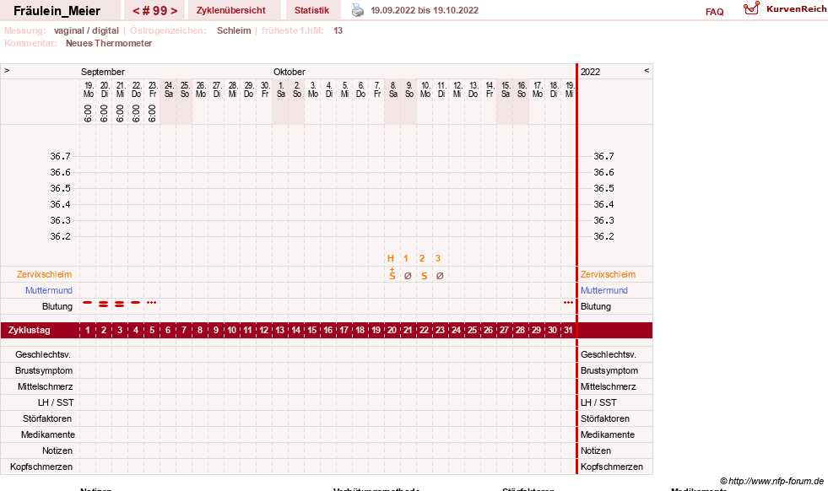
Task: Click the 8. Sa date column header
Action: (392, 89)
